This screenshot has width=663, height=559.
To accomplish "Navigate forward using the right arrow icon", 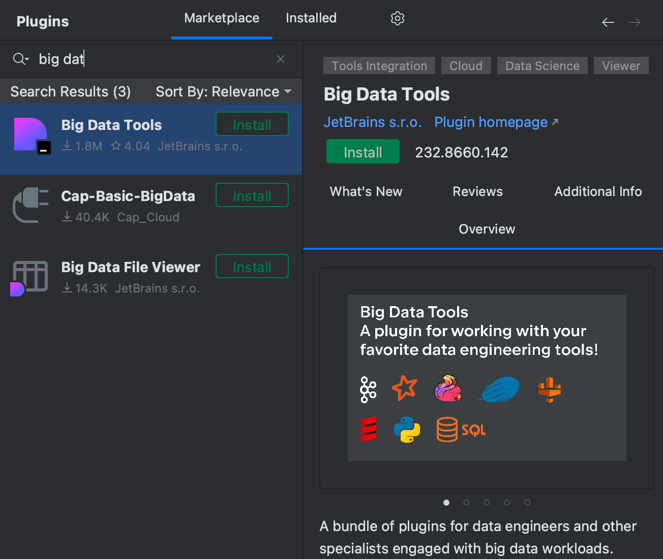I will tap(634, 22).
